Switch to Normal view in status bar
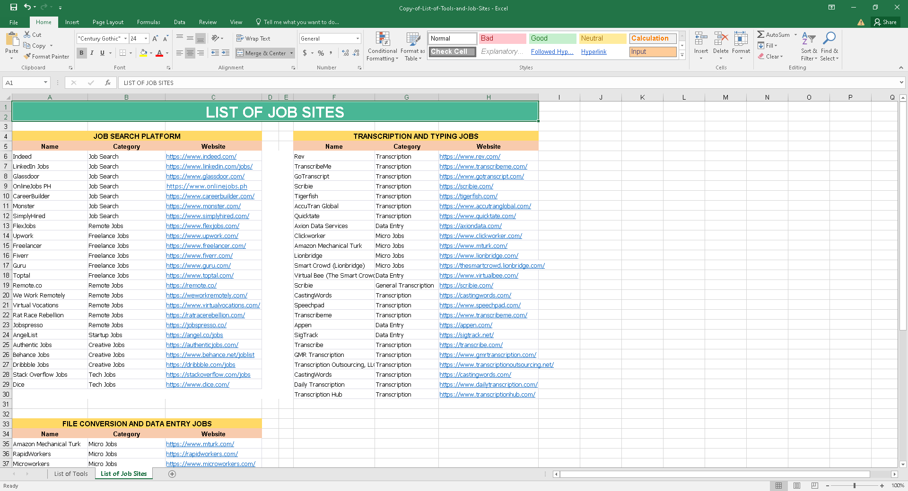 click(778, 486)
